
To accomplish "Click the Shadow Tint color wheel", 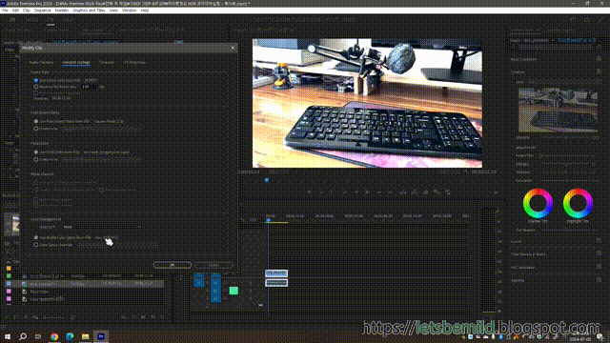I will (x=538, y=203).
